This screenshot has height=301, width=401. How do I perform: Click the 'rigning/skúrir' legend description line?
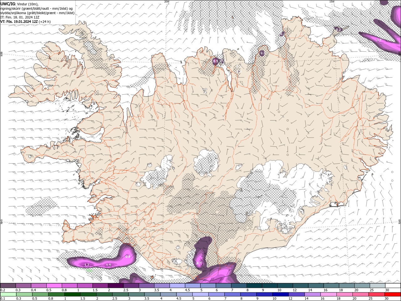tap(37, 8)
